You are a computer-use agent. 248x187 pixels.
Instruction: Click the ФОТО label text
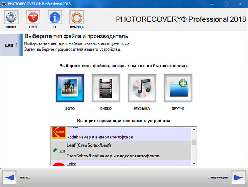click(x=70, y=108)
